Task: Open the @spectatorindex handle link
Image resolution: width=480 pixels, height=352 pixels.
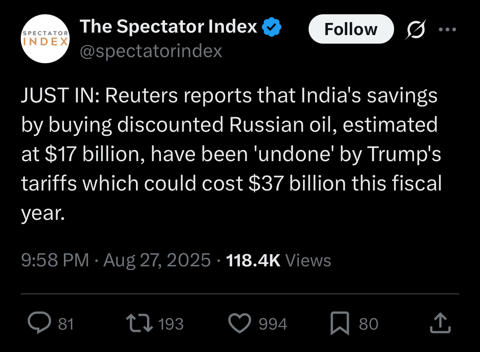Action: (x=151, y=51)
